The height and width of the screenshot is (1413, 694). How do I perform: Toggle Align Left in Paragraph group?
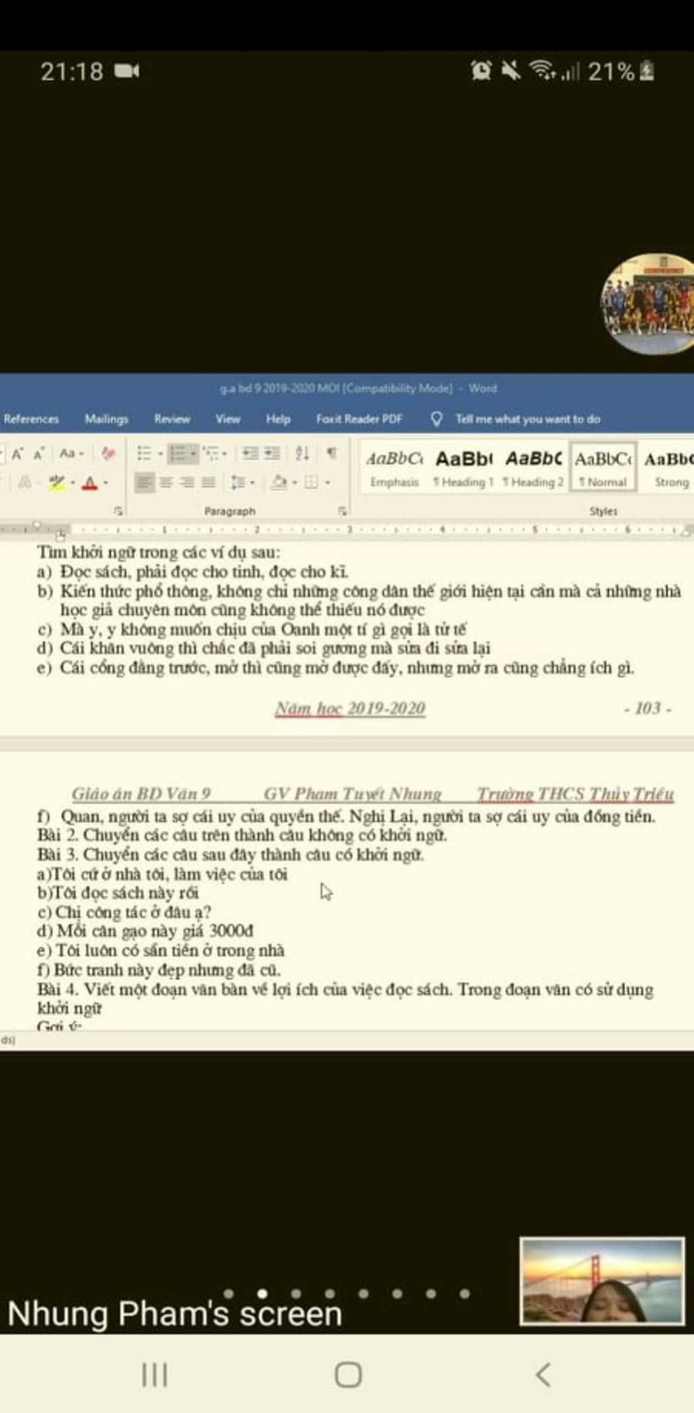(144, 483)
